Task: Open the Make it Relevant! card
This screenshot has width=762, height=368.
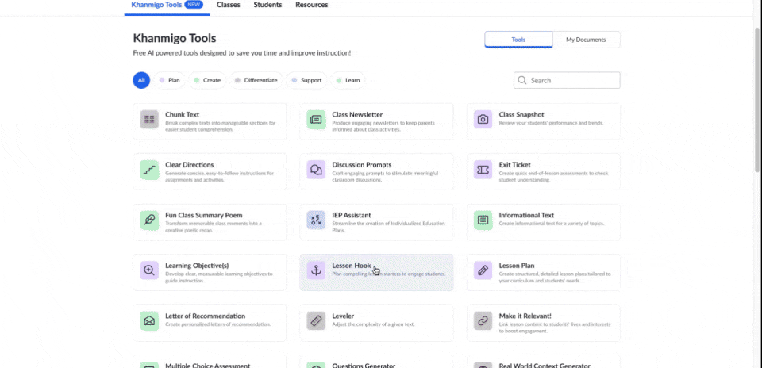Action: pos(543,321)
